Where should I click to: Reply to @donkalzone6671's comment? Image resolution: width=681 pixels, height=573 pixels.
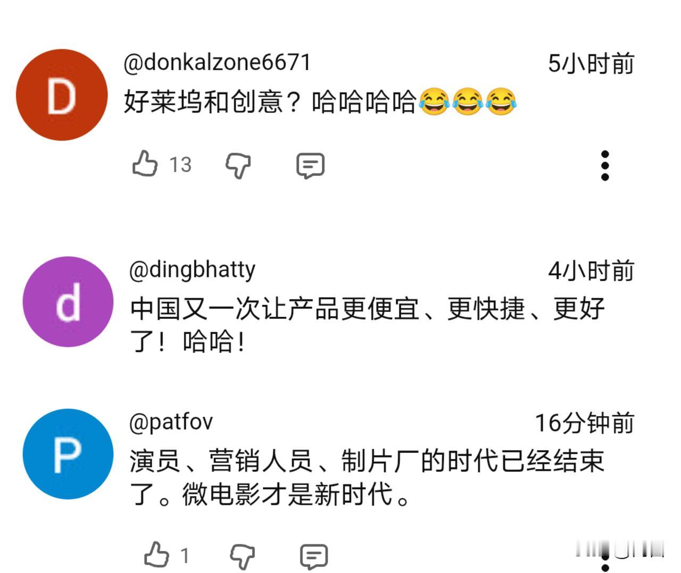click(310, 165)
